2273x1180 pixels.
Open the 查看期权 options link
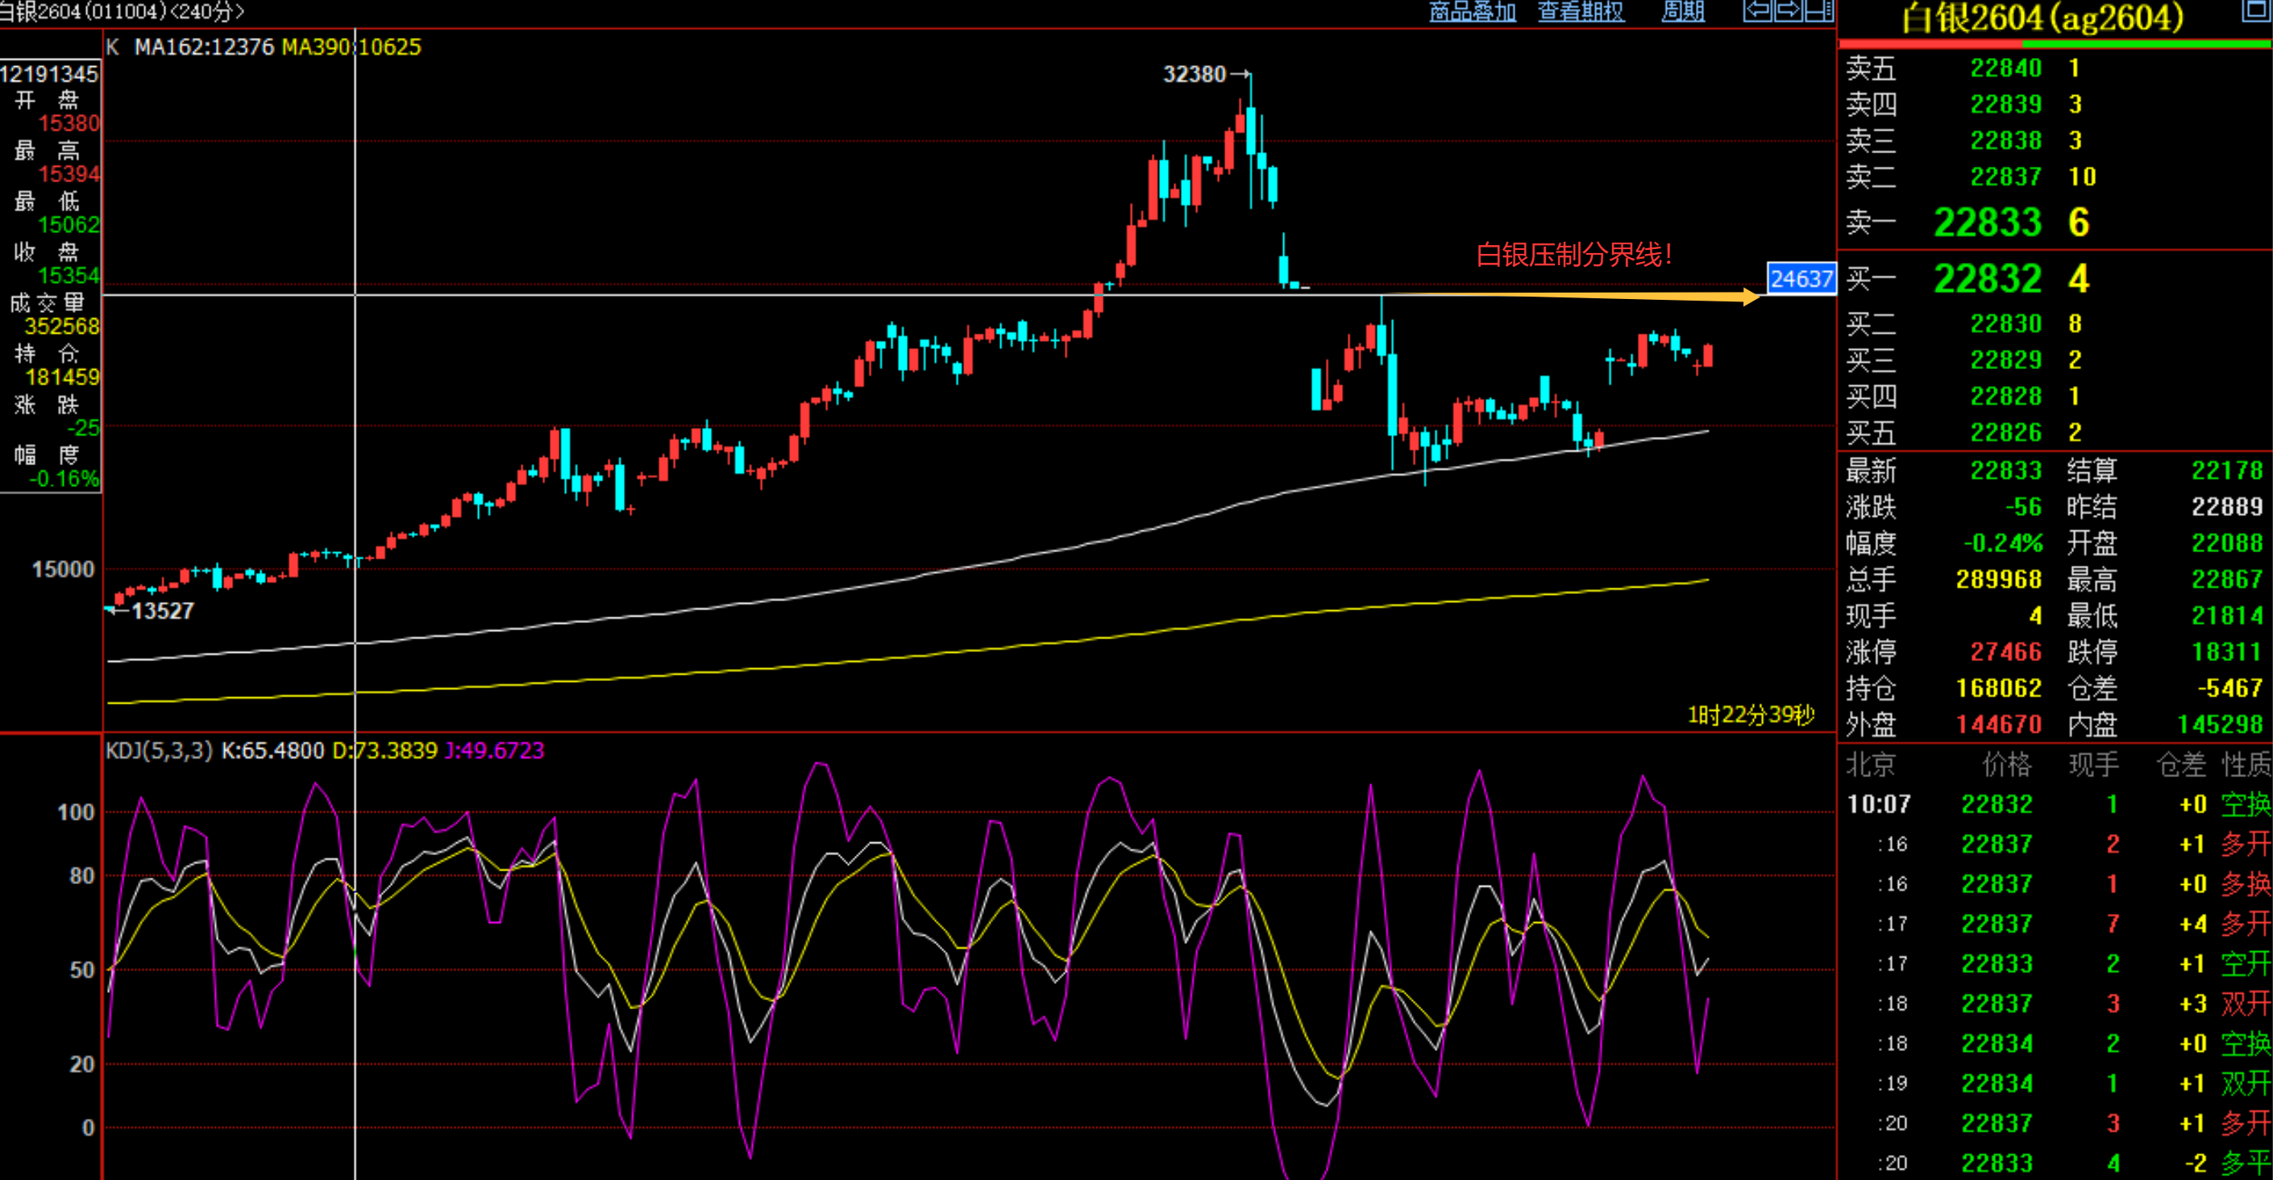tap(1581, 11)
